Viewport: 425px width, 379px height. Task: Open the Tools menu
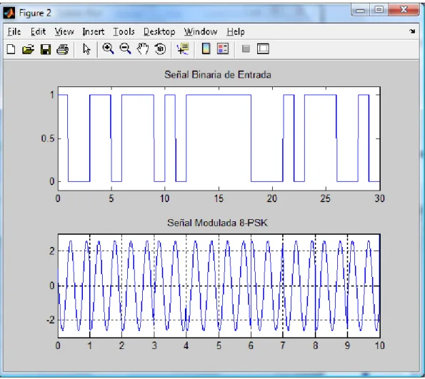click(x=124, y=31)
